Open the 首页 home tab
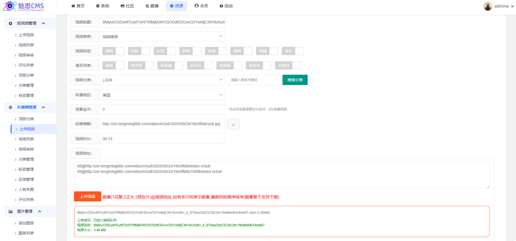 pyautogui.click(x=78, y=6)
